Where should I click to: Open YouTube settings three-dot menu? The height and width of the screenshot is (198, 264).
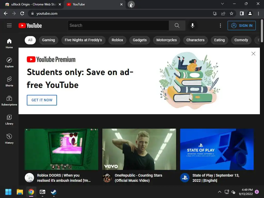click(x=220, y=26)
